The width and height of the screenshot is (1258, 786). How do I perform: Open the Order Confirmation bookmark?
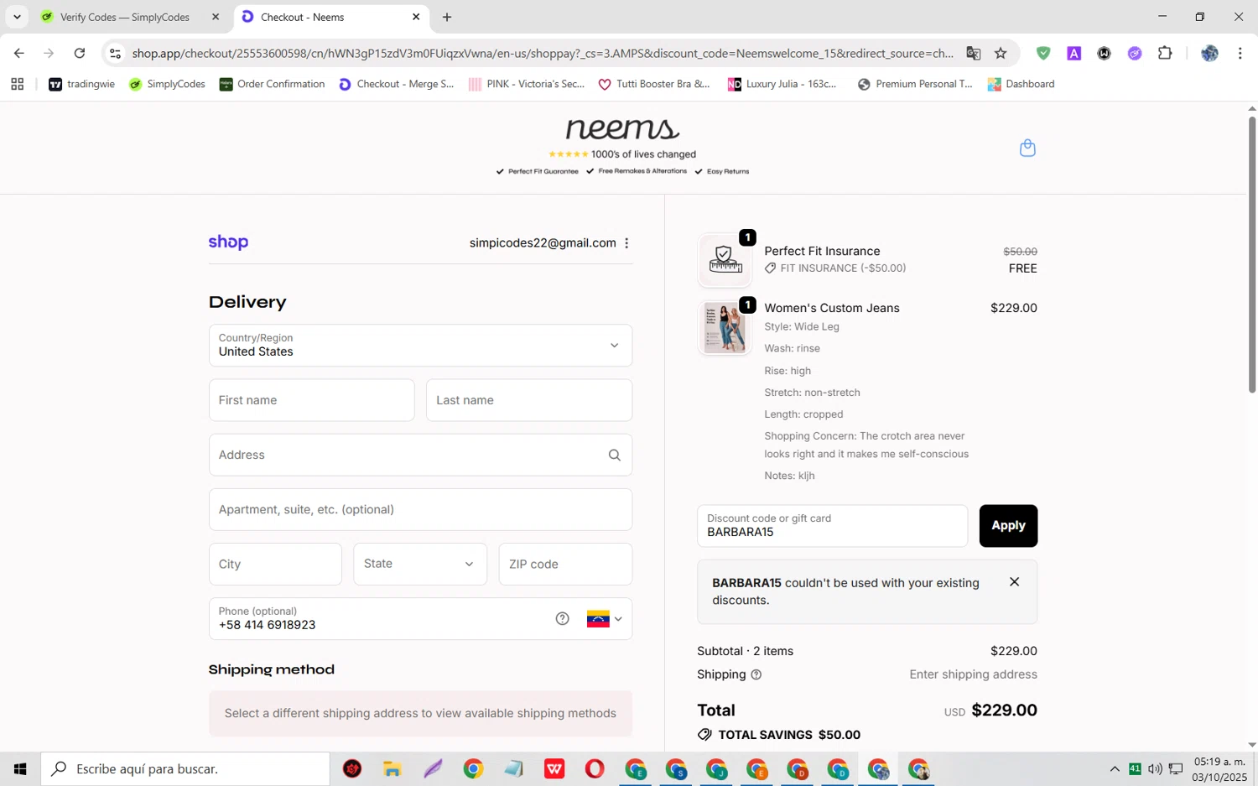272,84
